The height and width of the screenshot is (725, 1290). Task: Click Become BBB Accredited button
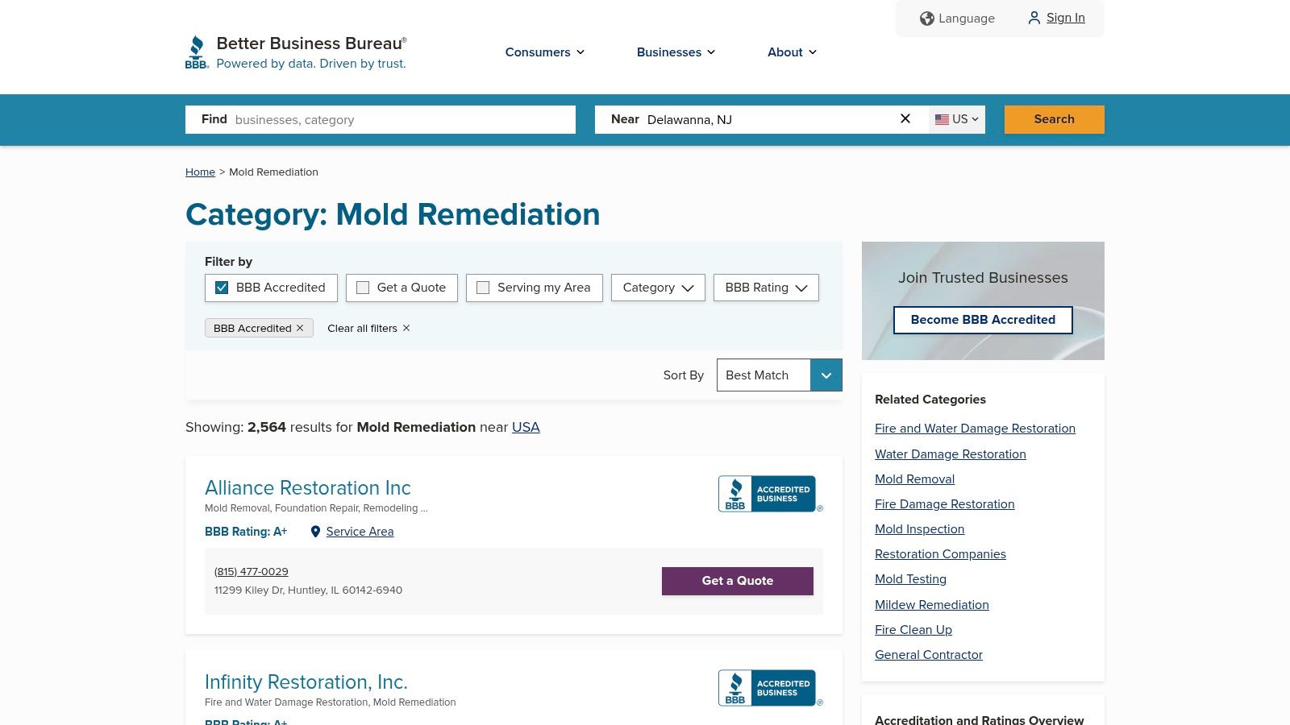[983, 320]
